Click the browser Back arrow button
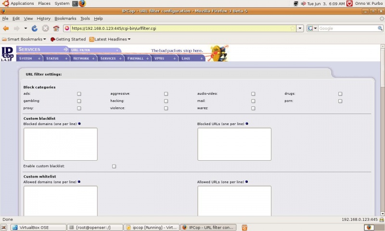Viewport: 385px width, 231px height. click(6, 28)
